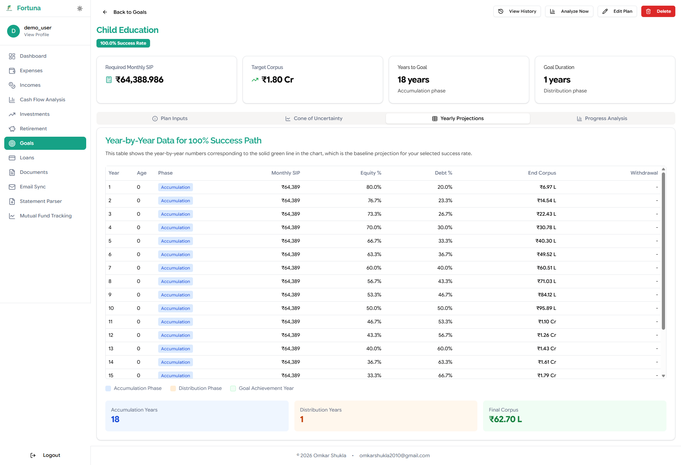Open Retirement via piggy bank icon
The width and height of the screenshot is (681, 465).
[x=12, y=129]
